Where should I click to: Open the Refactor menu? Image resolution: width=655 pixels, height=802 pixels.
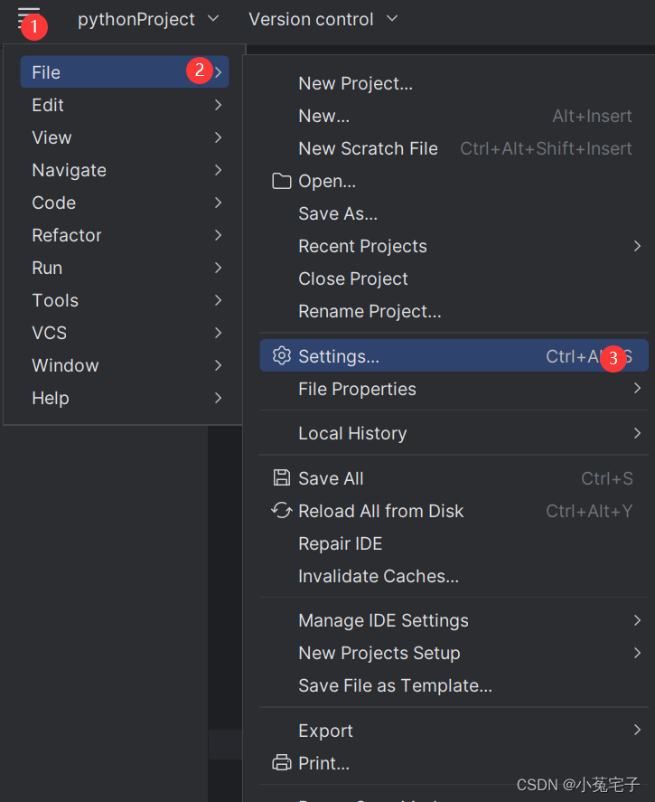pos(67,235)
